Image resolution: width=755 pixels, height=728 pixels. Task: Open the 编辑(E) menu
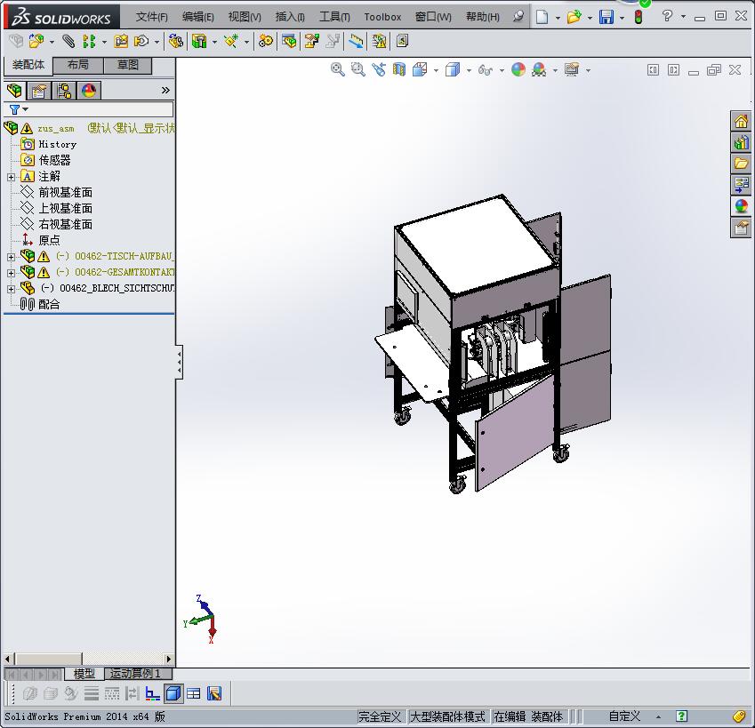point(198,17)
